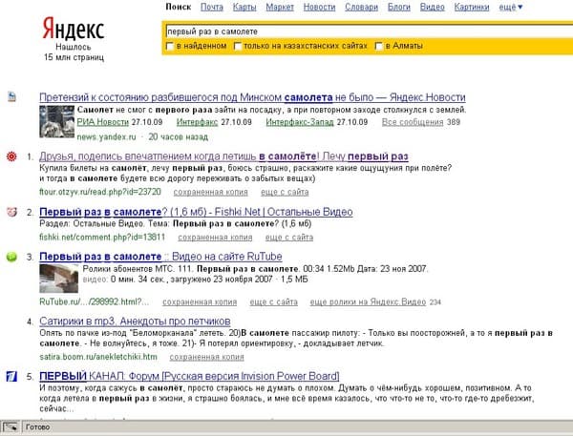Go to Маркет
Viewport: 573px width, 436px height.
tap(280, 7)
